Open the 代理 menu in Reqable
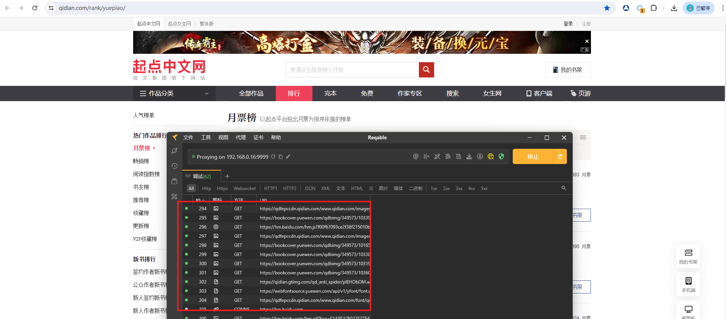The height and width of the screenshot is (319, 726). click(x=241, y=137)
